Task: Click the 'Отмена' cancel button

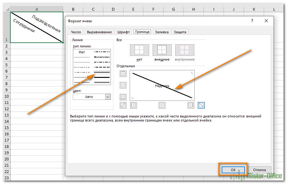Action: pos(260,170)
